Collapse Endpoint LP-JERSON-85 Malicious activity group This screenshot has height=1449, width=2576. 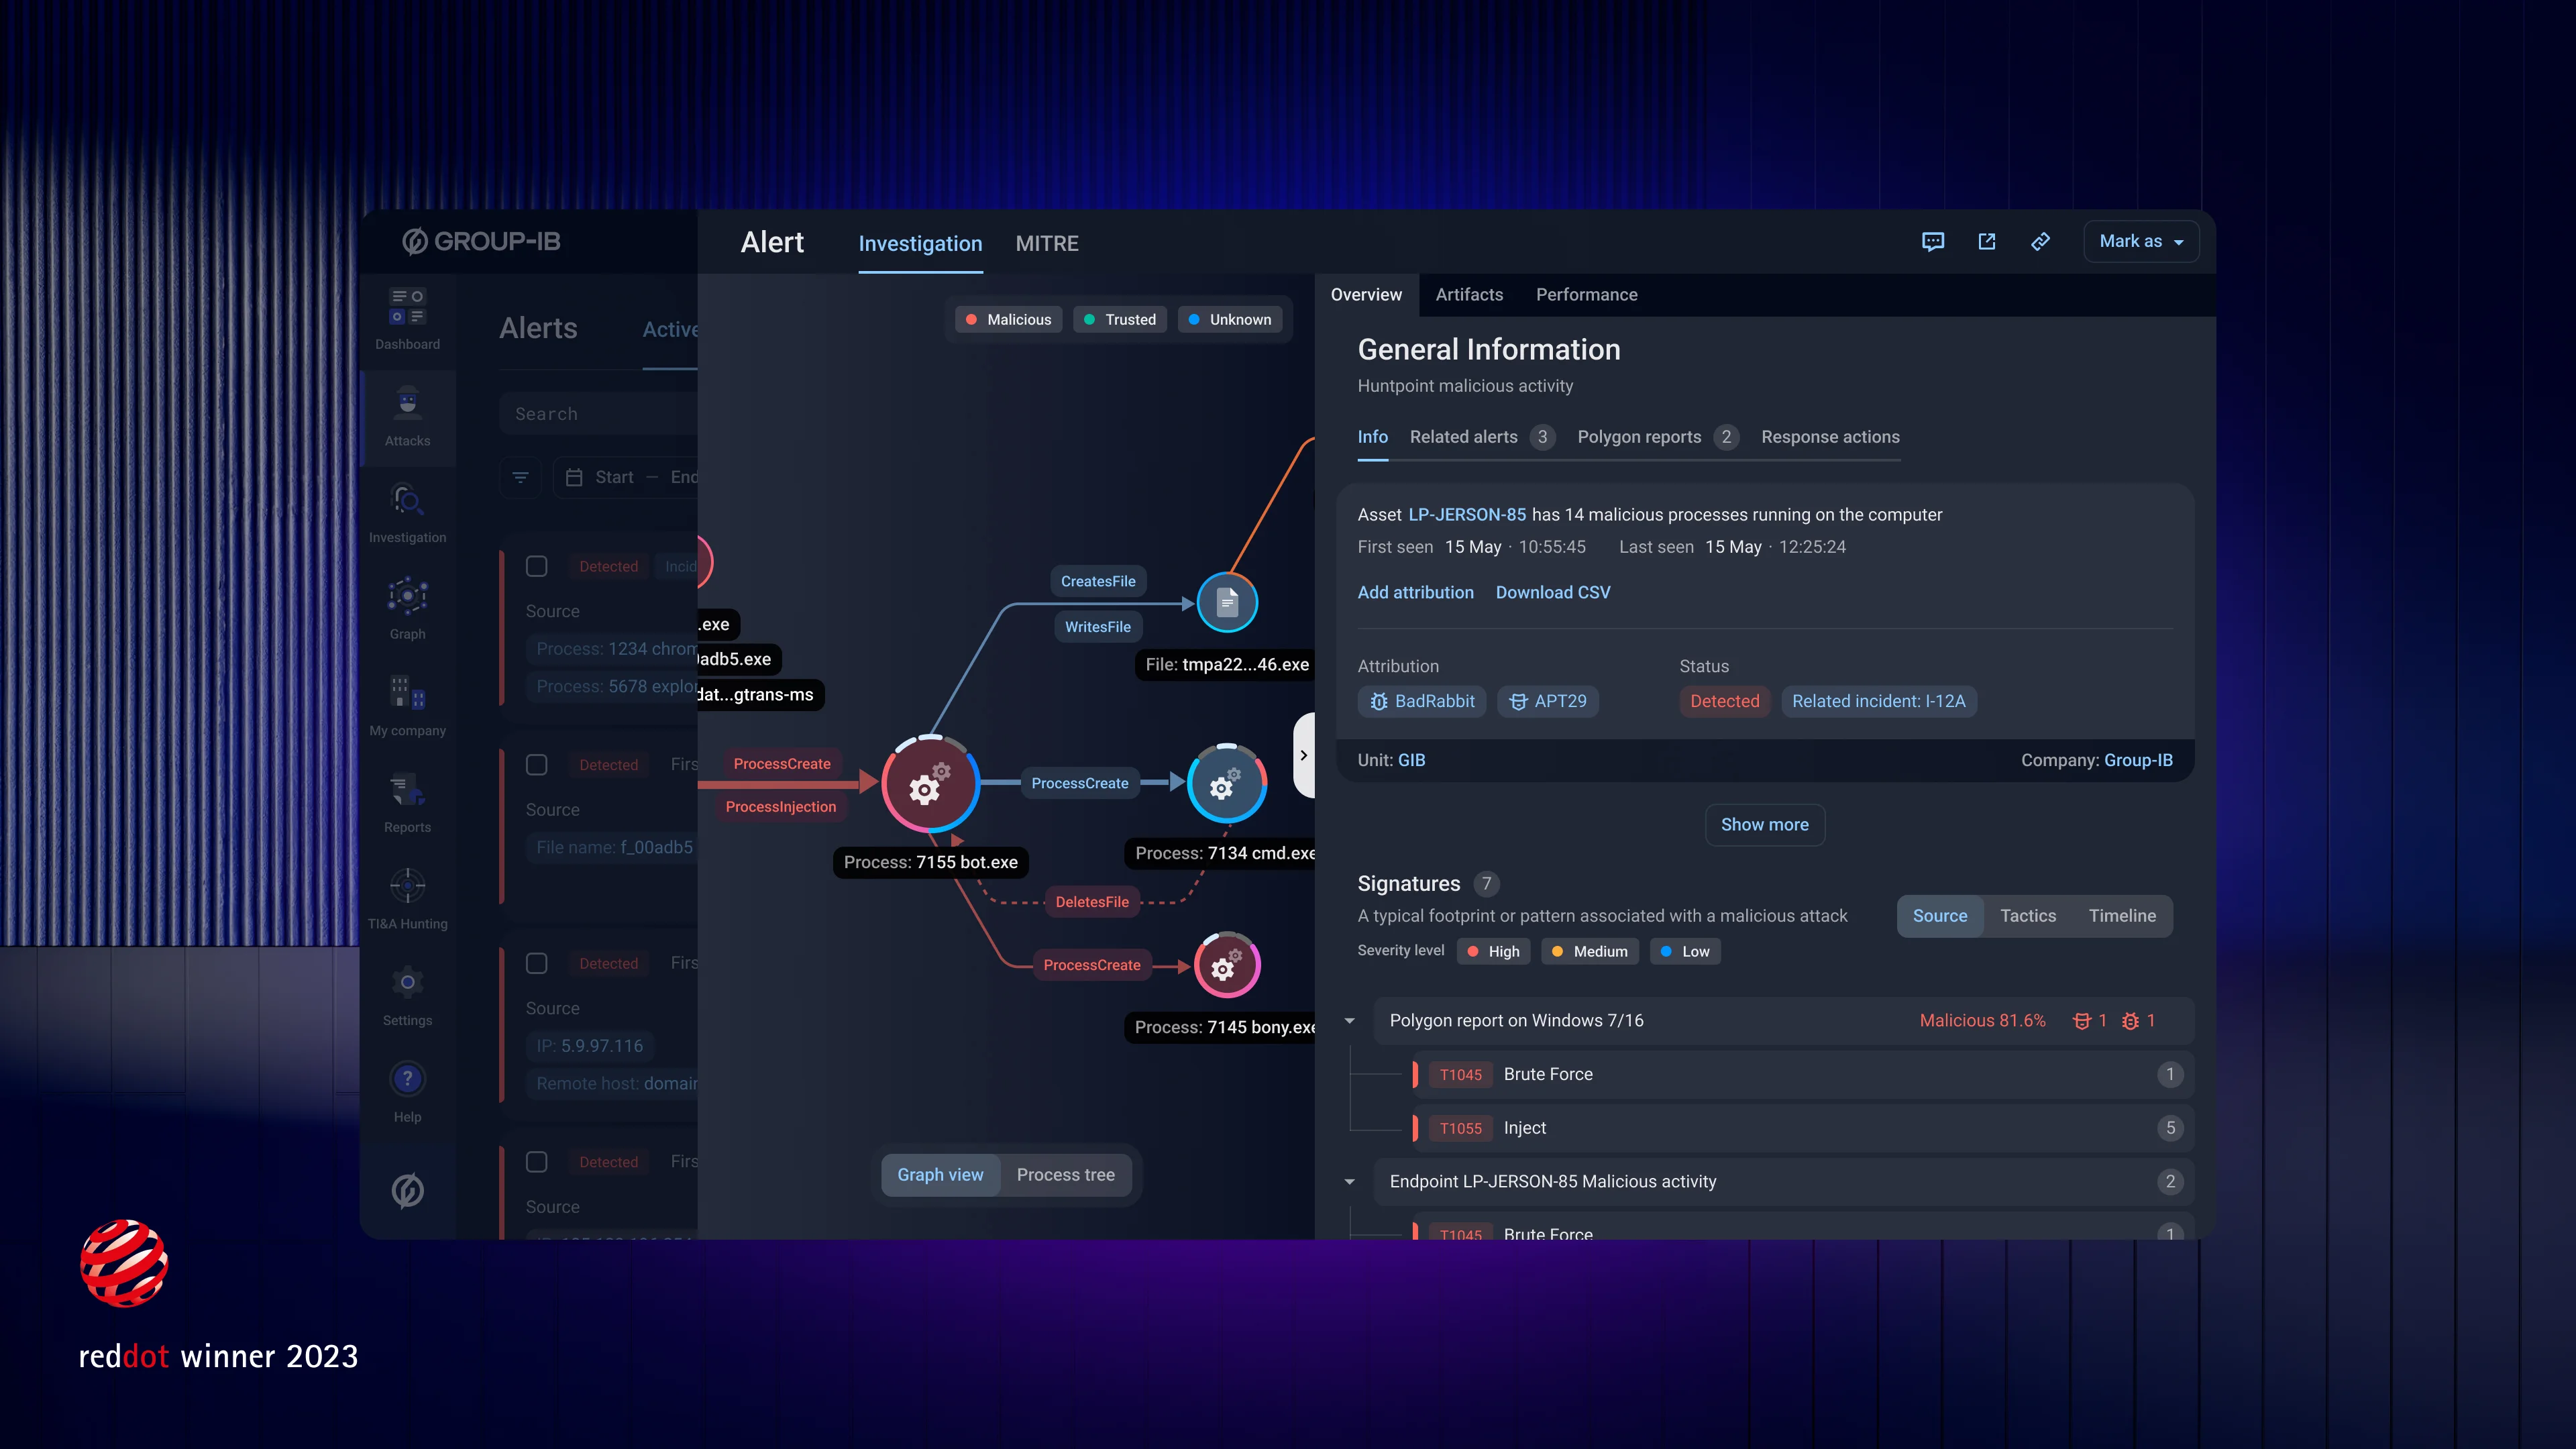click(x=1349, y=1182)
